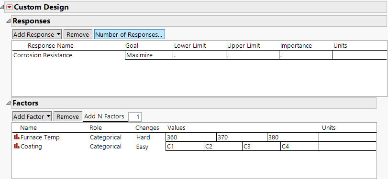This screenshot has height=179, width=388.
Task: Select the Corrosion Resistance response name
Action: pyautogui.click(x=43, y=55)
